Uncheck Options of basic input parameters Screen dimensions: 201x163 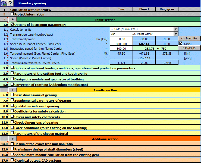(12, 24)
